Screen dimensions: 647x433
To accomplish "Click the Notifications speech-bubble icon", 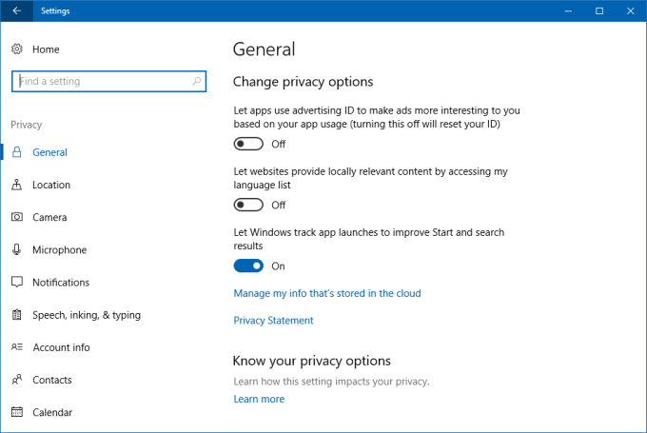I will pyautogui.click(x=17, y=283).
